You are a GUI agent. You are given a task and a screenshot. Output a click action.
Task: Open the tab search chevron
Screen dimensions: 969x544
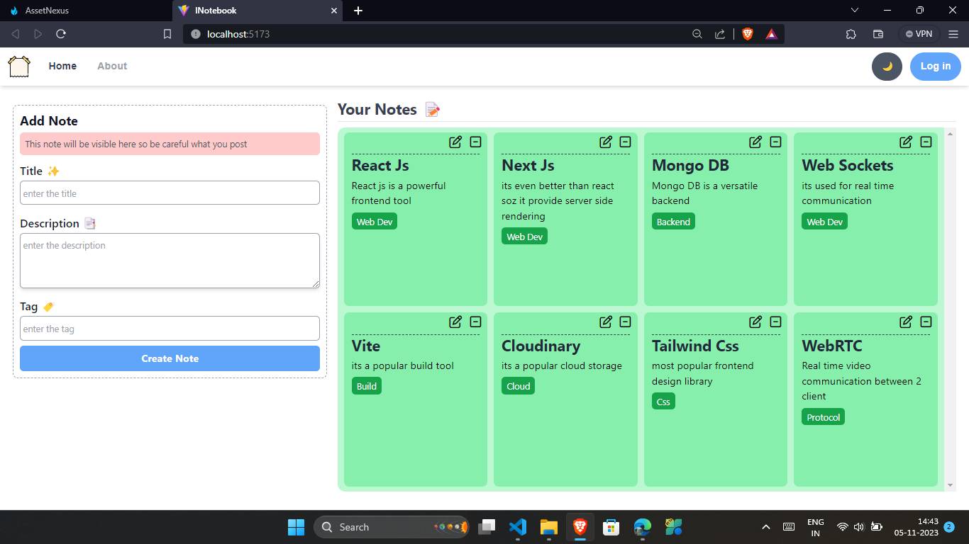point(855,10)
